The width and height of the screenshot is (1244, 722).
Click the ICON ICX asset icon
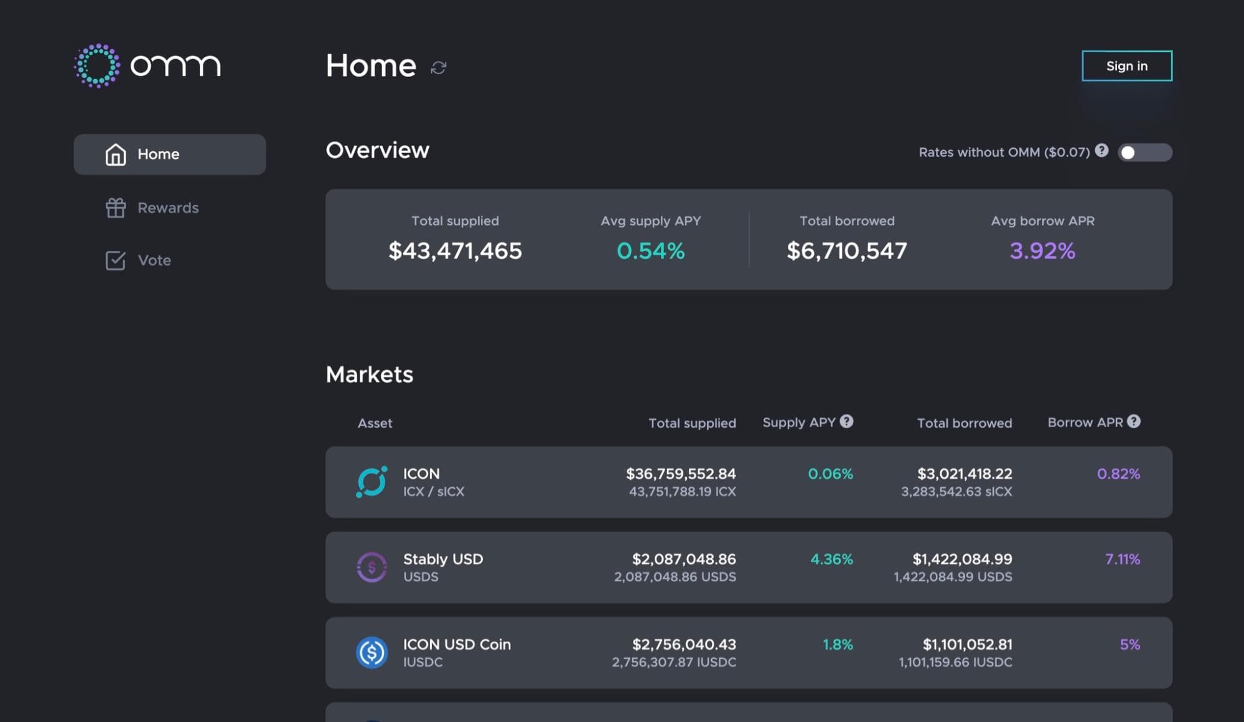(372, 482)
